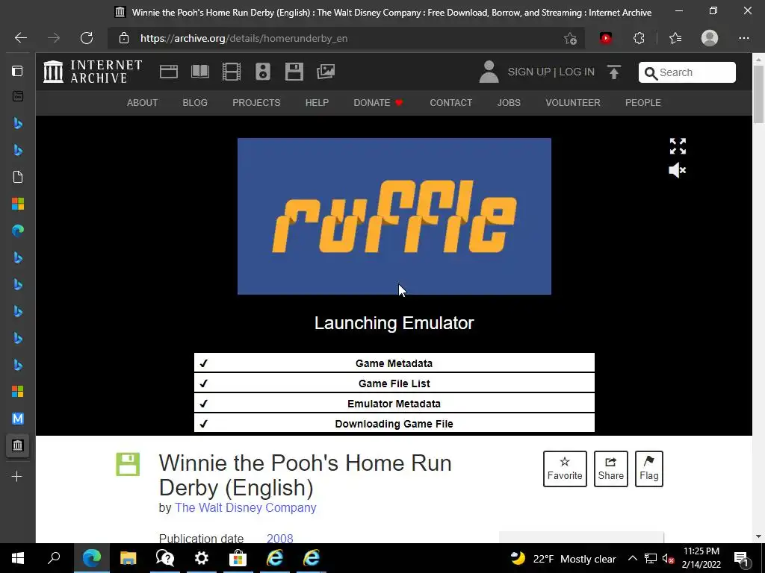Open the BLOG menu item
Screen dimensions: 765x573
click(x=195, y=103)
